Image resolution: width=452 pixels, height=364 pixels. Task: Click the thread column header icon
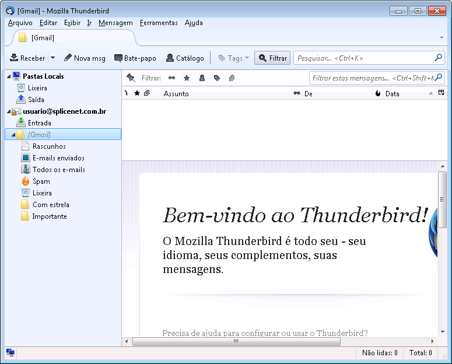click(x=127, y=93)
